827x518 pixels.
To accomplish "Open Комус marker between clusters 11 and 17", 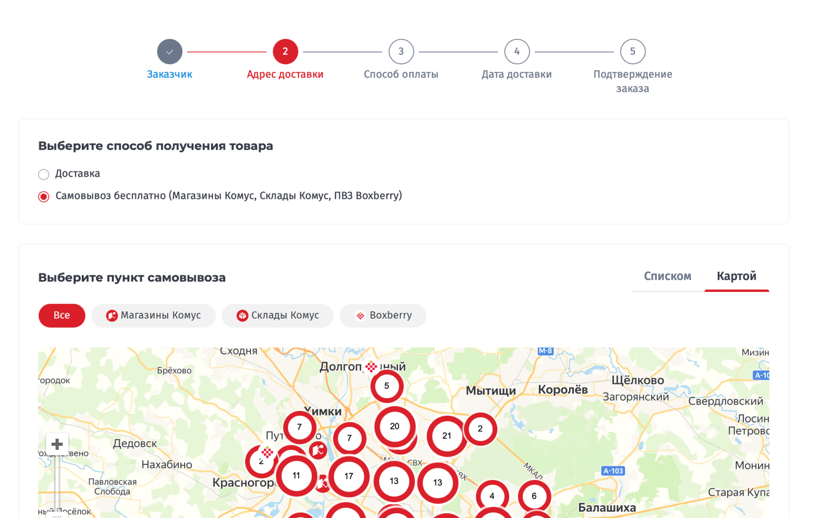I will [x=322, y=483].
